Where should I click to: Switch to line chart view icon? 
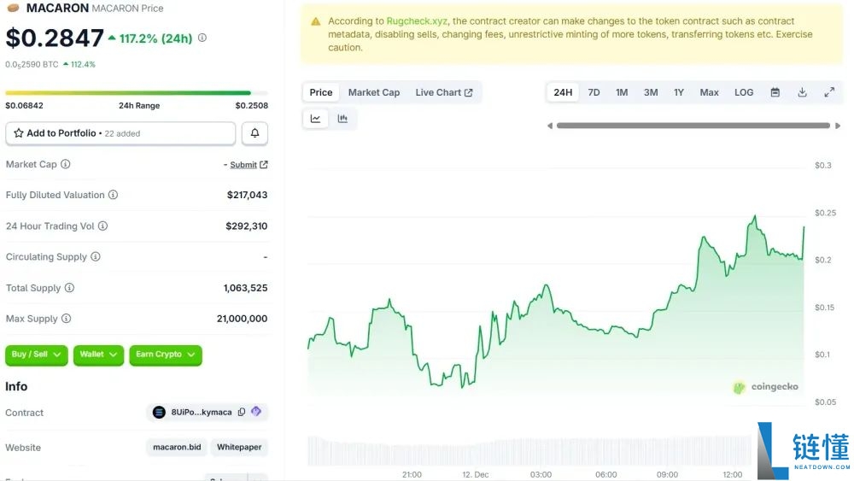click(x=316, y=119)
